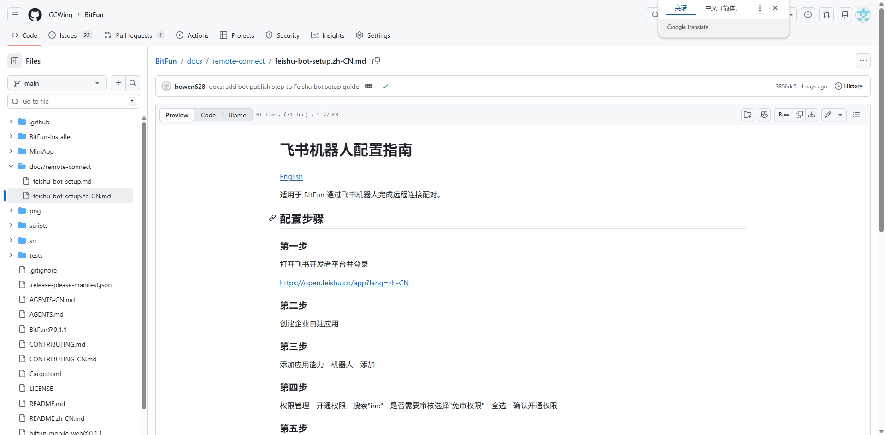The image size is (885, 435).
Task: Close the Google Translate popup
Action: (x=775, y=8)
